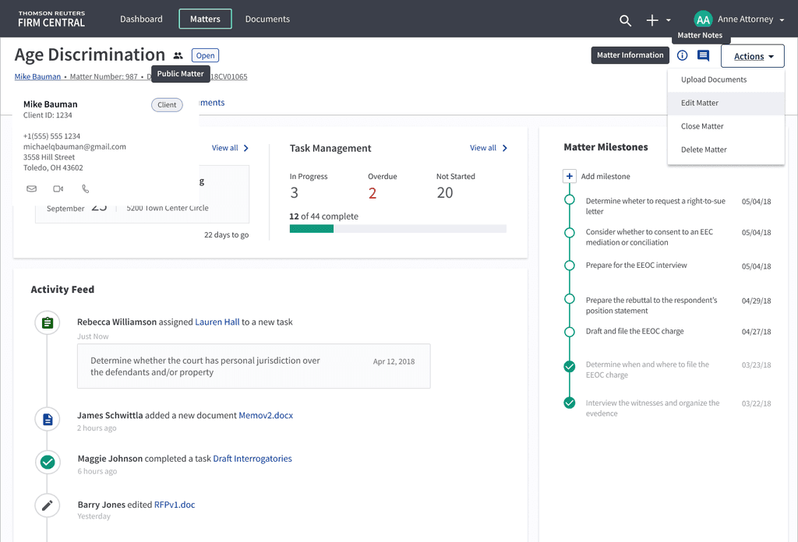Expand the Anne Attorney account dropdown arrow

pyautogui.click(x=782, y=19)
